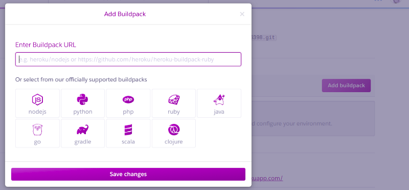Select the go gopher icon
409x190 pixels.
pyautogui.click(x=37, y=130)
